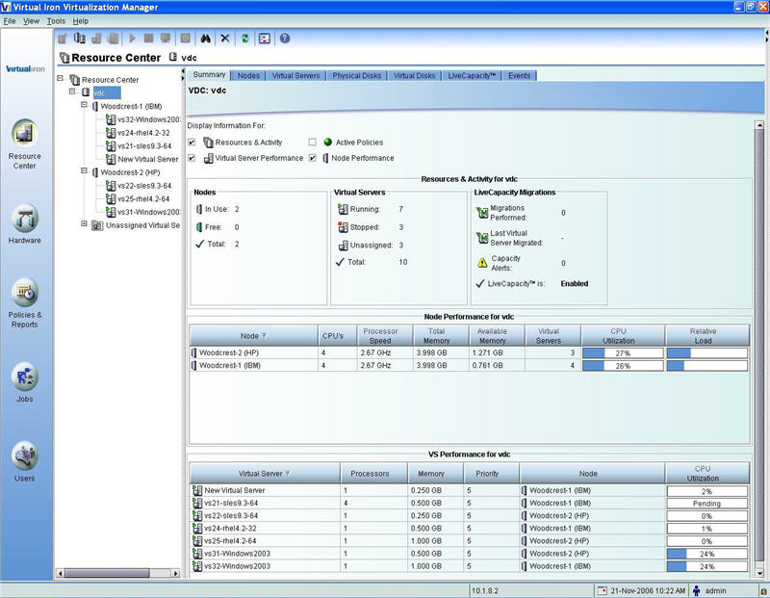Click the assign node toolbar icon
770x598 pixels.
[x=79, y=39]
